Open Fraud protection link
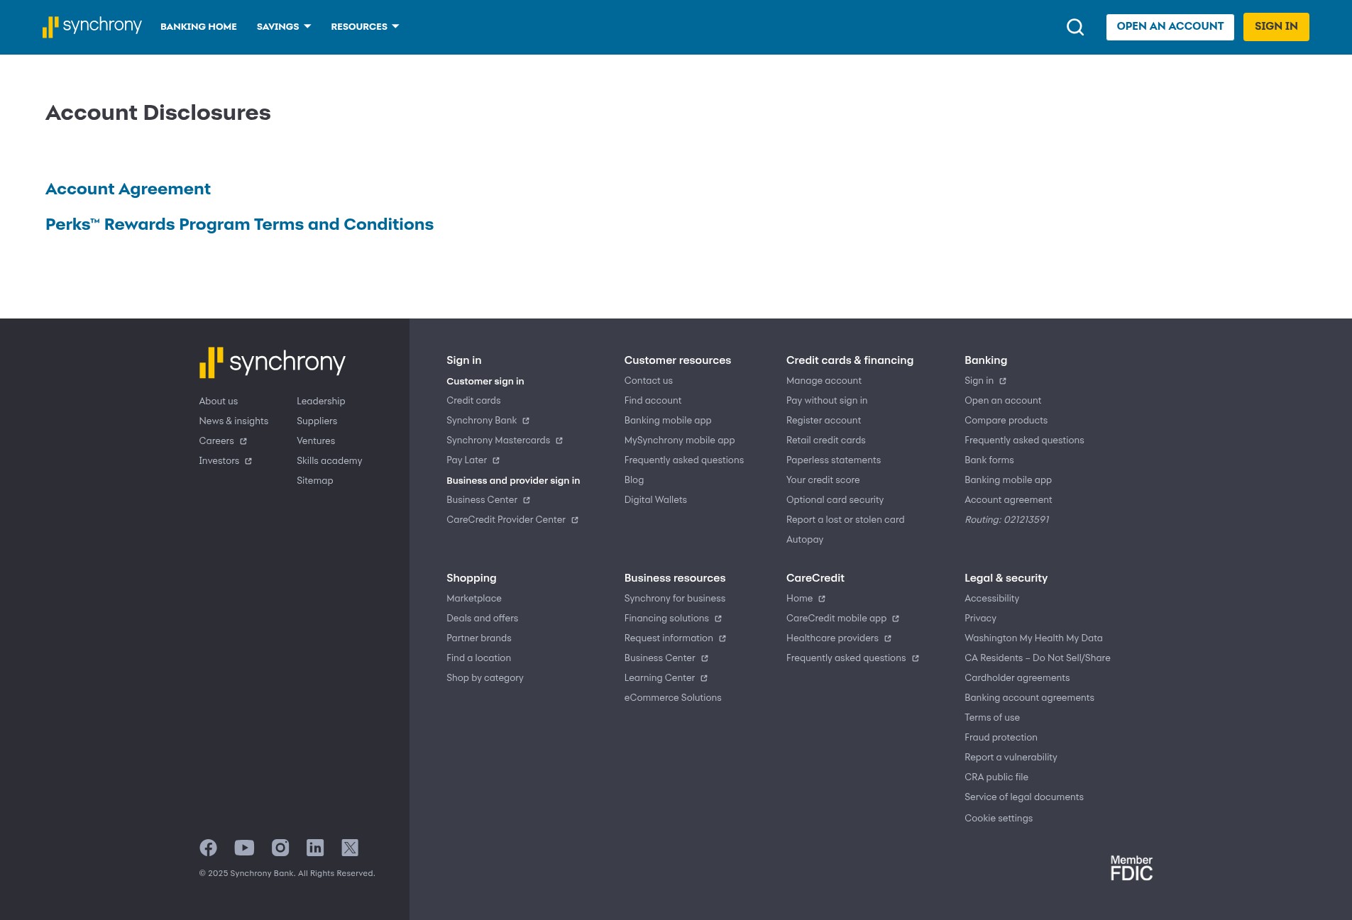 tap(1001, 738)
